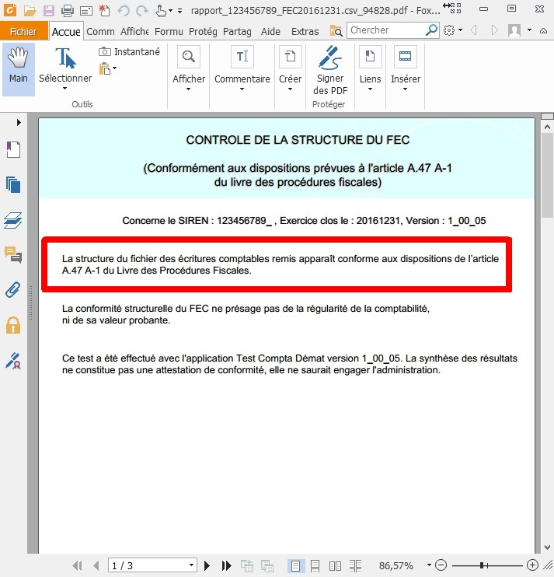
Task: Open the layers side panel
Action: (13, 220)
